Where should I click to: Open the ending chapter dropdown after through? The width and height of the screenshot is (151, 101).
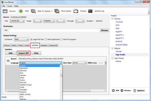point(80,21)
